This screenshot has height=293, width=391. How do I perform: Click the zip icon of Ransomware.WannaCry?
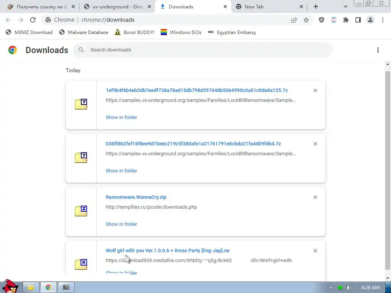point(81,211)
